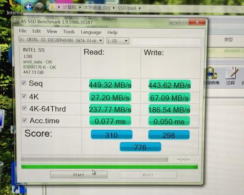This screenshot has height=195, width=244.
Task: Click the 4K-64Thrd write result 186.54 MB/s
Action: point(169,110)
